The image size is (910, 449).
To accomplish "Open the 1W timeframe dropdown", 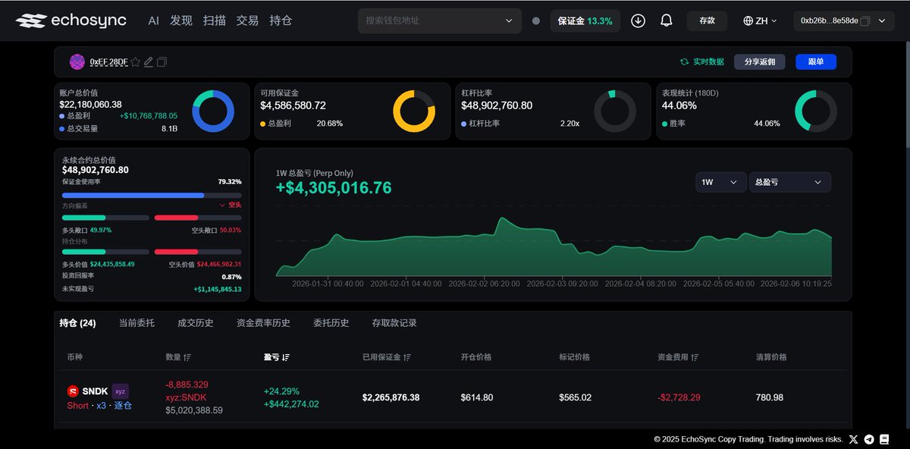I will (720, 182).
